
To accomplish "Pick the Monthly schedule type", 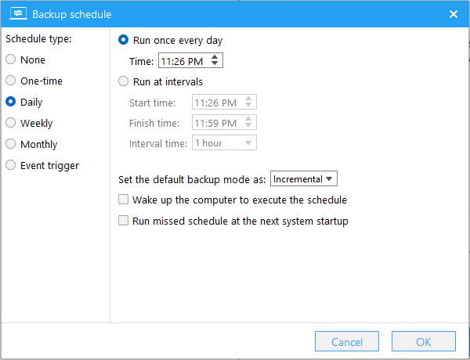I will pyautogui.click(x=11, y=145).
